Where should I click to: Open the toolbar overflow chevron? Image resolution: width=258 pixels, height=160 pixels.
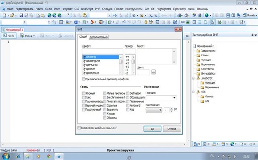point(69,15)
